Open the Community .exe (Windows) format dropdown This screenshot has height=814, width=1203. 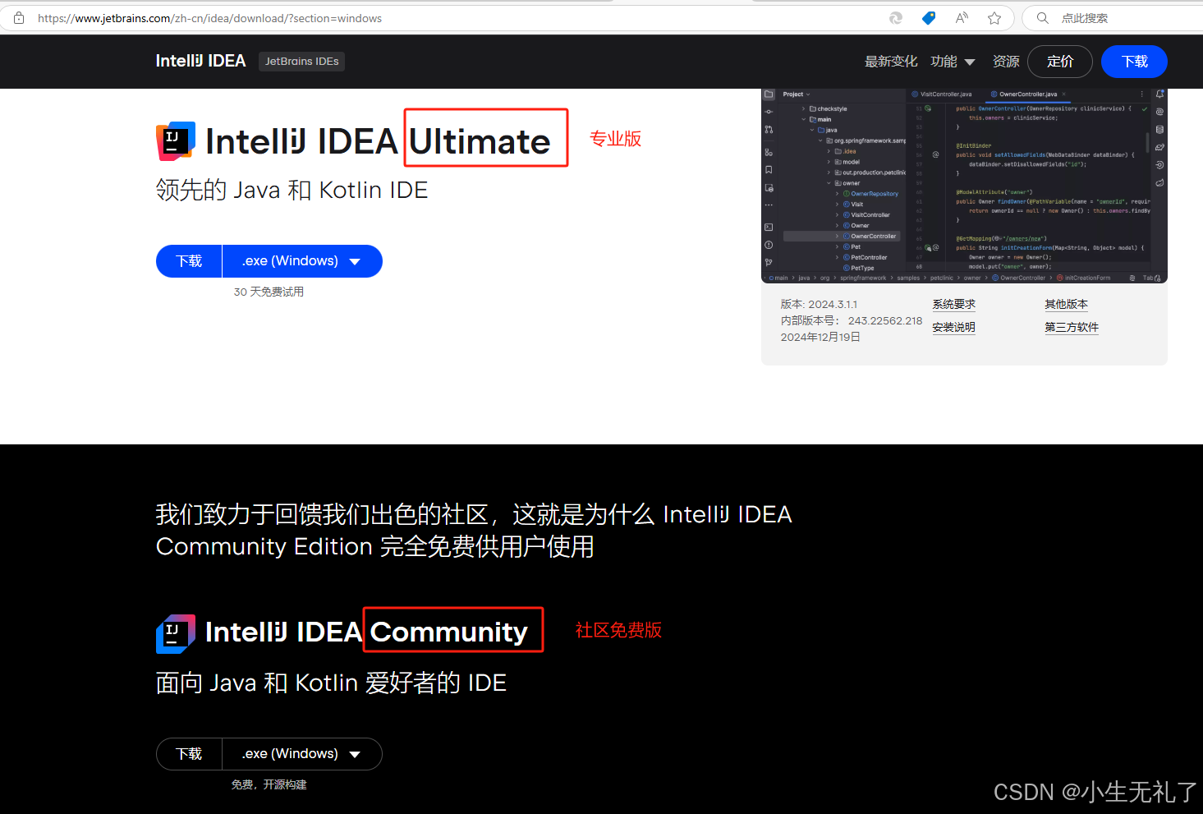[x=302, y=754]
